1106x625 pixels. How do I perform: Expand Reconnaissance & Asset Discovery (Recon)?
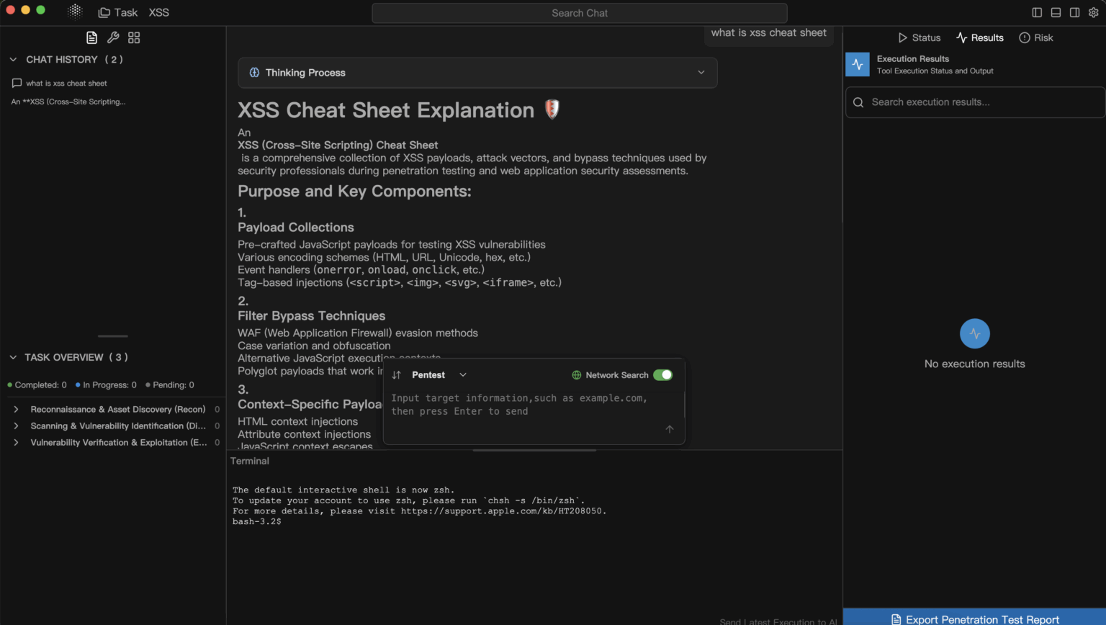[x=17, y=409]
